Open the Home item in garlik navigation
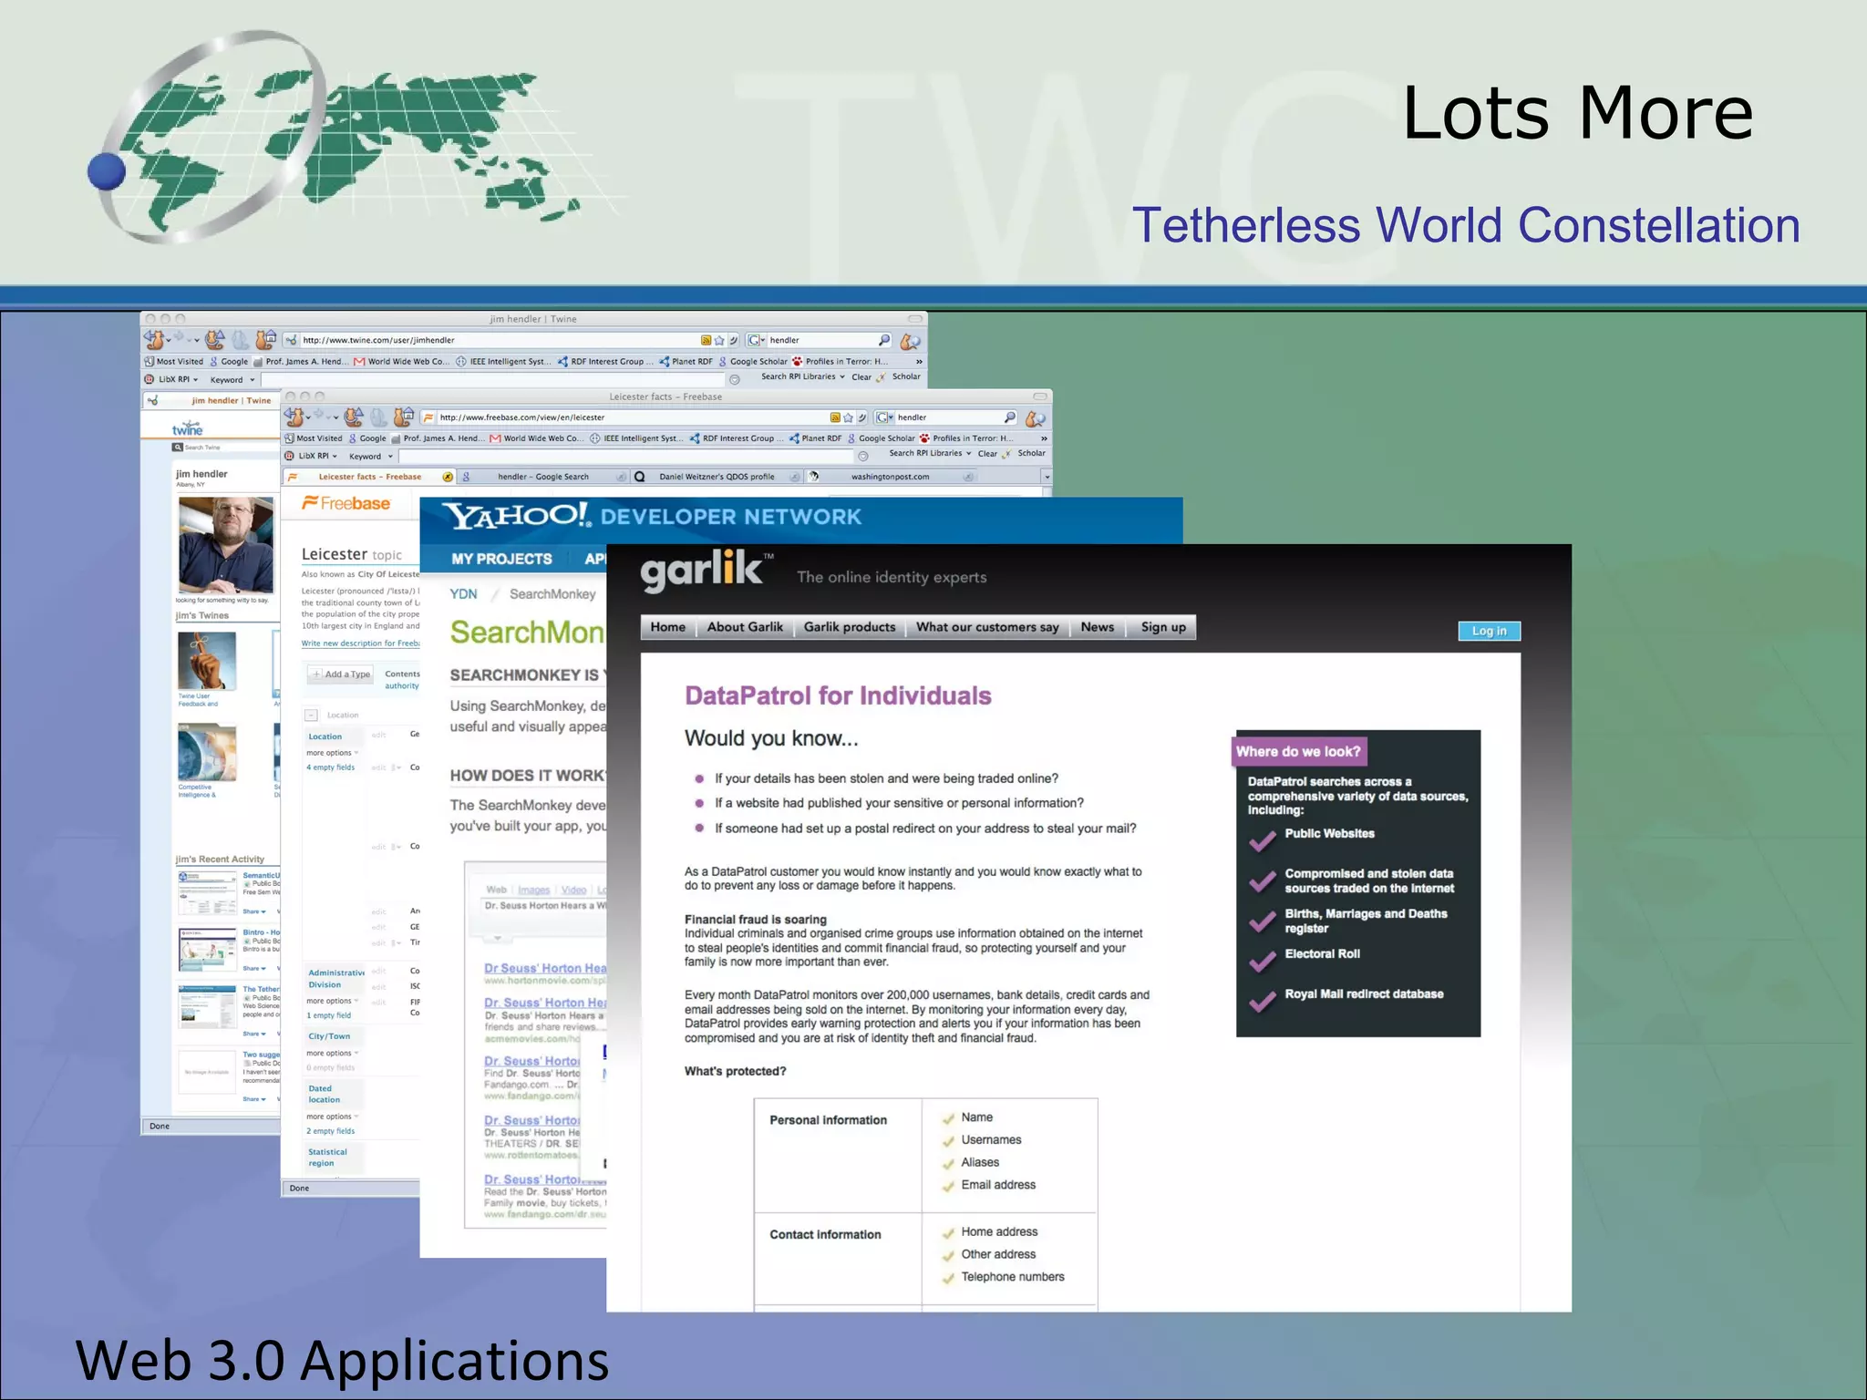The height and width of the screenshot is (1400, 1867). point(668,627)
